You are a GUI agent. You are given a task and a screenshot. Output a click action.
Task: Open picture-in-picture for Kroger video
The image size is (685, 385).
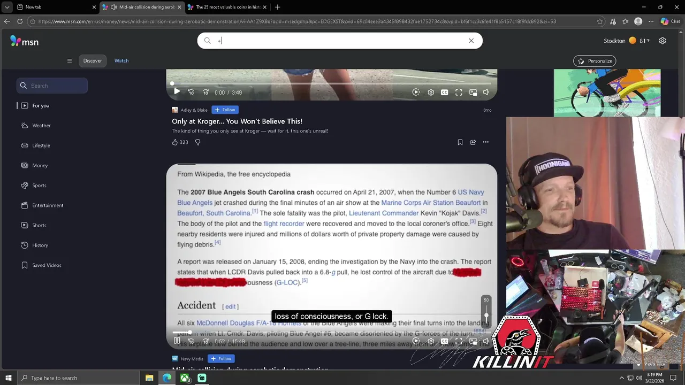473,92
